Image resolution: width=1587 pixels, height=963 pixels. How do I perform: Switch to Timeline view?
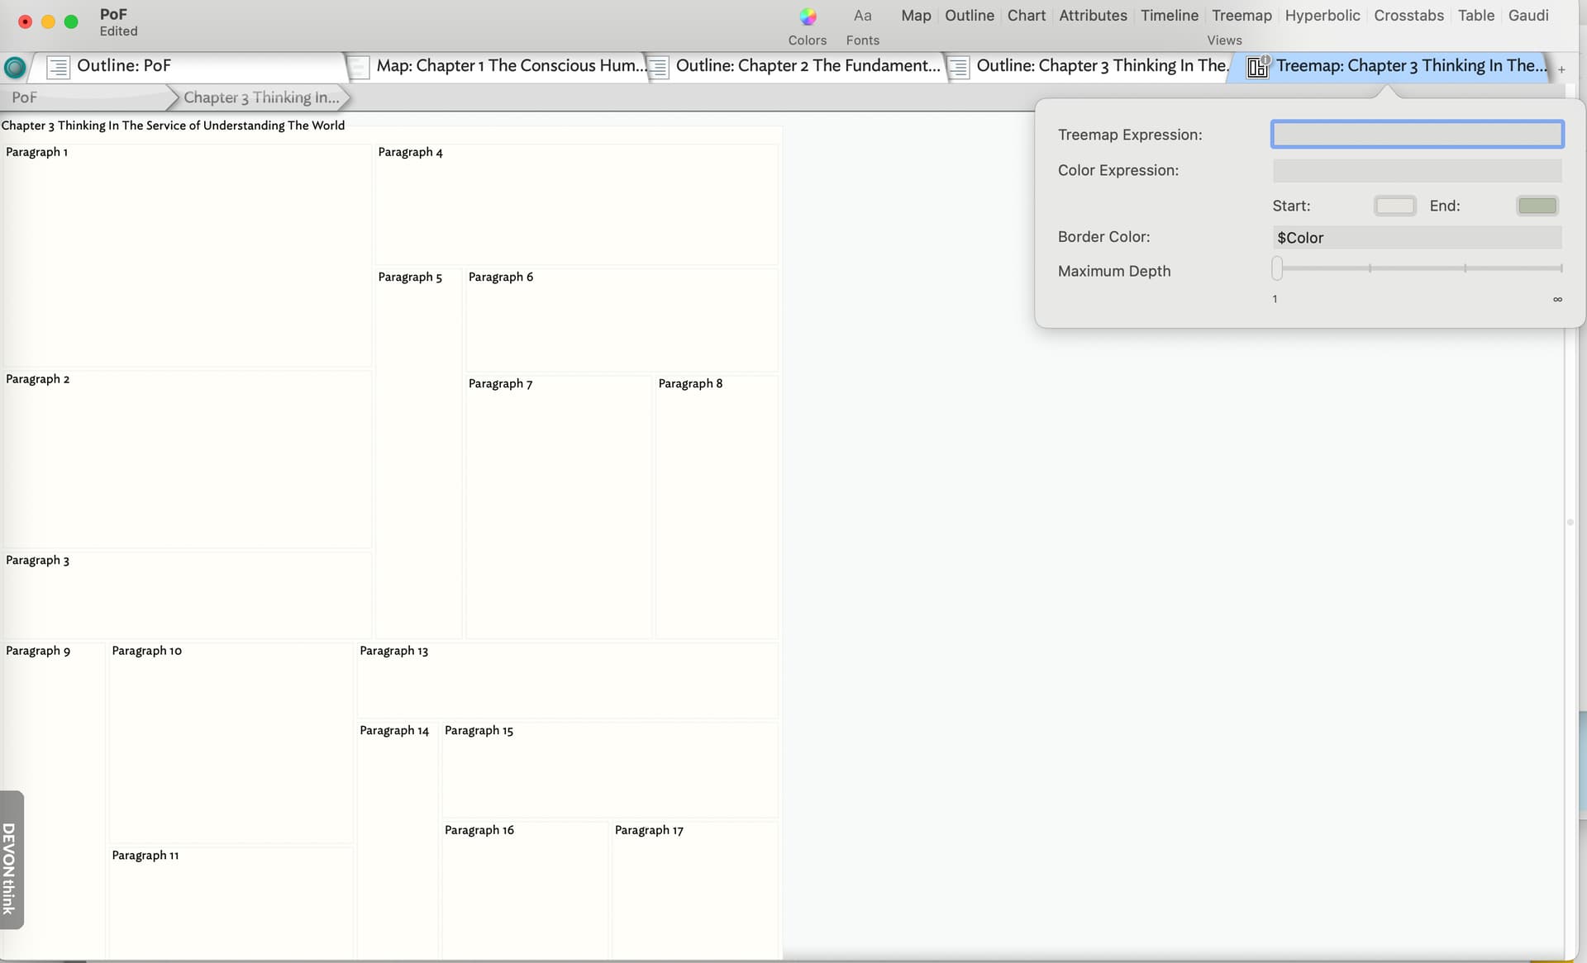(x=1170, y=16)
